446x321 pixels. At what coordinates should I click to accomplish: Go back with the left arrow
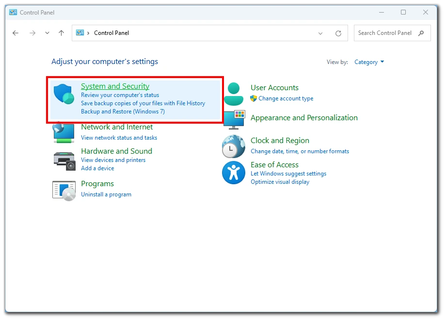16,33
